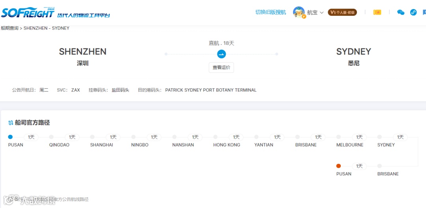Click the MELBOURNE port label
Viewport: 426px width, 208px height.
coord(349,145)
